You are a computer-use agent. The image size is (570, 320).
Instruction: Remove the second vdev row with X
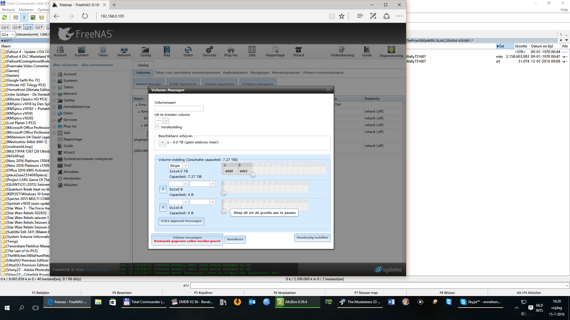pos(163,189)
